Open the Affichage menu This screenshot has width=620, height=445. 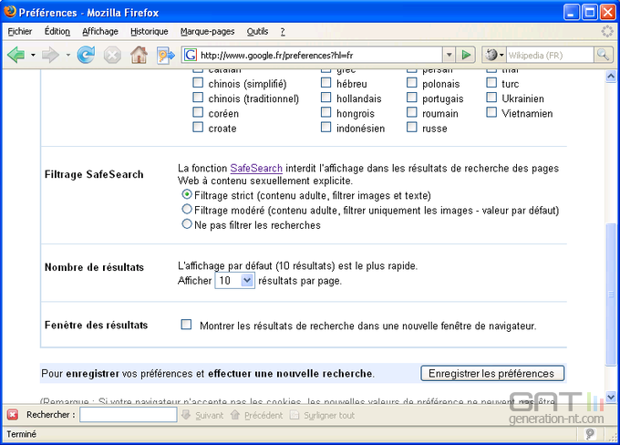tap(100, 31)
